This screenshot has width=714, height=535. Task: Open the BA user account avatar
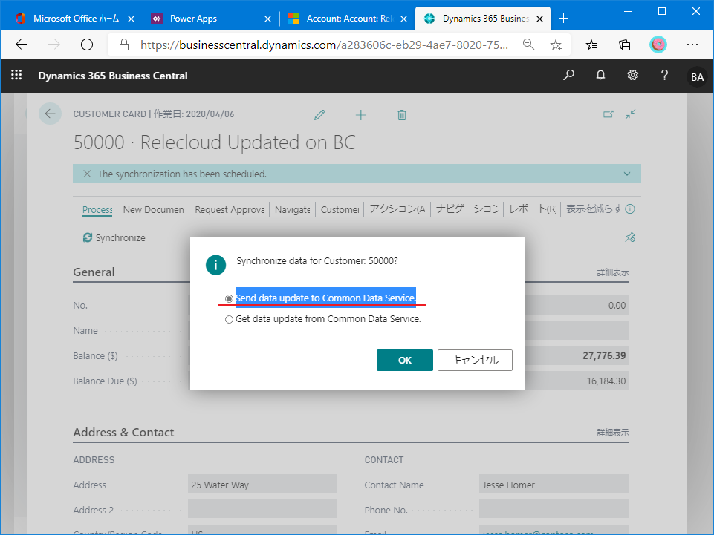coord(697,77)
